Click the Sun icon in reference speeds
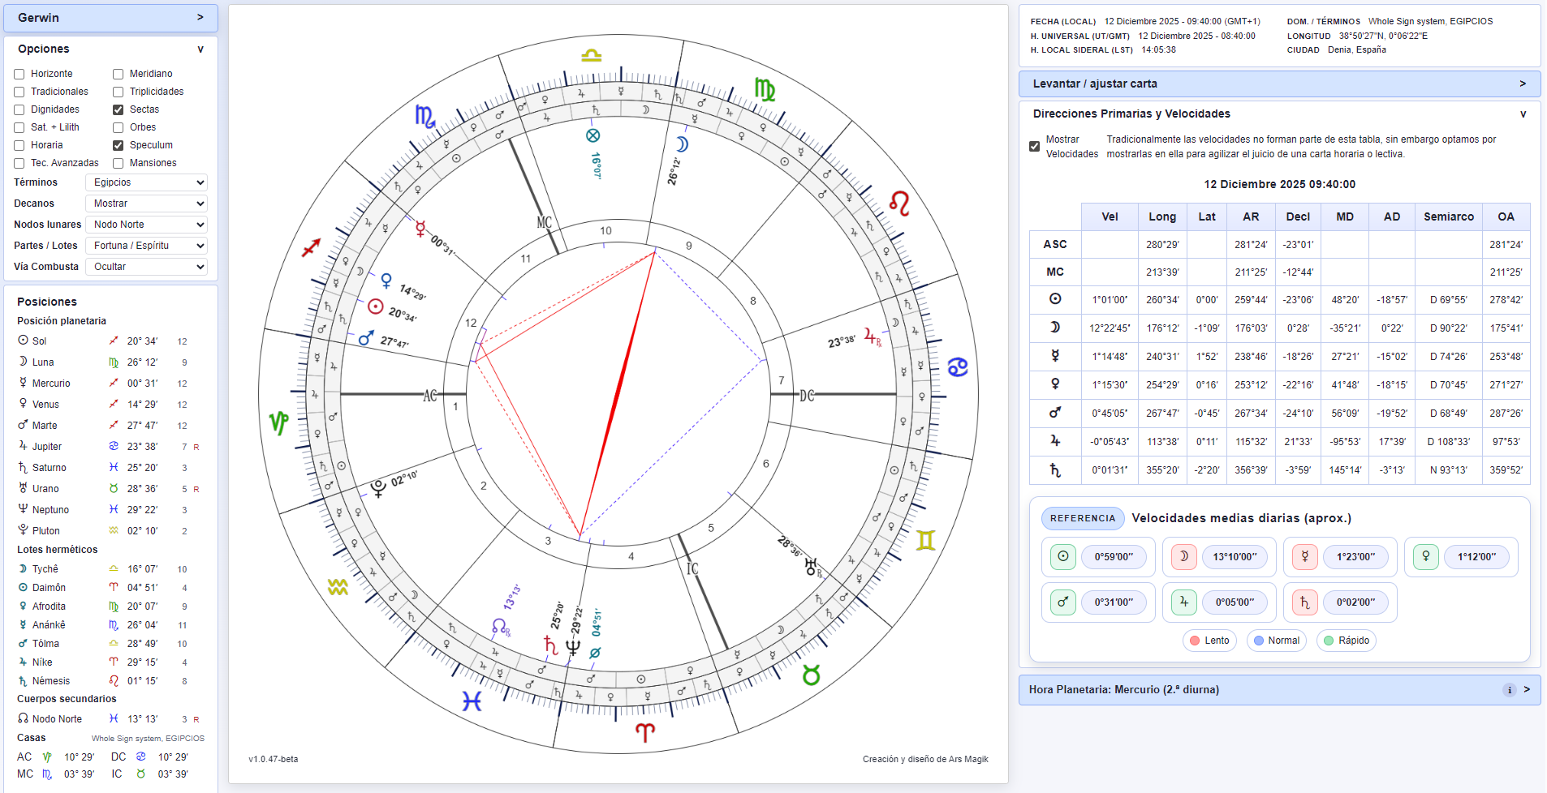 (1062, 557)
